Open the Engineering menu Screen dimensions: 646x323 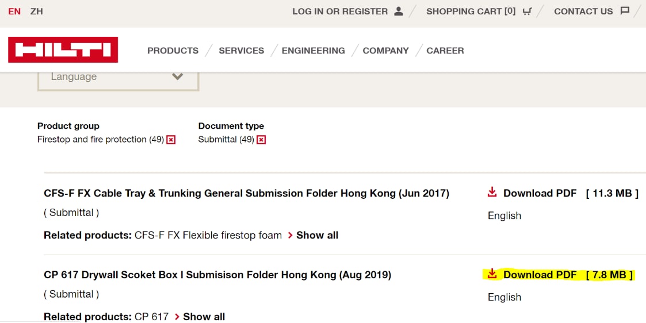click(x=314, y=51)
